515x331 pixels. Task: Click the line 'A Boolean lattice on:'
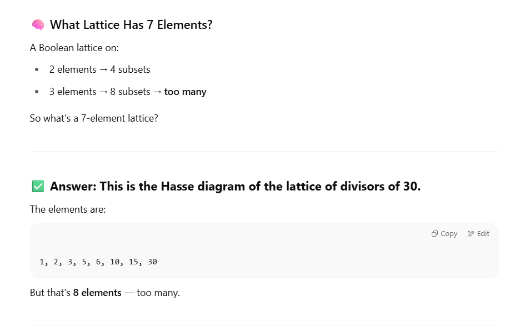click(74, 48)
